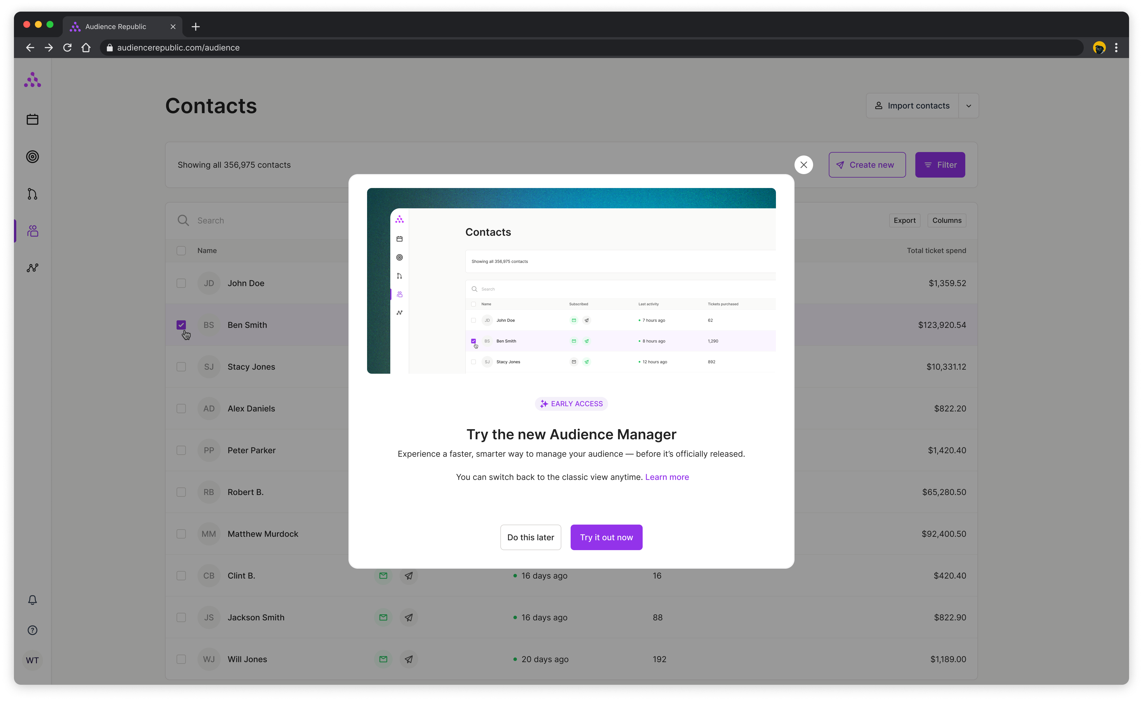Click Jackson Smith's messenger plane icon
The height and width of the screenshot is (701, 1143).
point(409,617)
